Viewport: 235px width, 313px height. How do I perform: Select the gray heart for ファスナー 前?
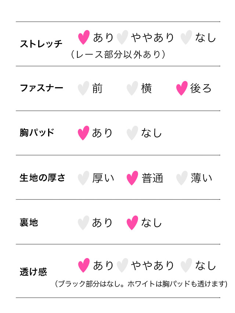tap(83, 88)
